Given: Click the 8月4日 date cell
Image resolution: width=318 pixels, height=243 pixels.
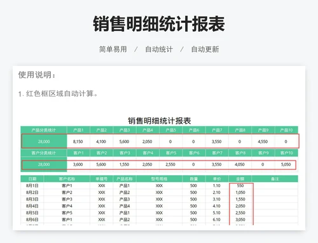Looking at the screenshot, I should tap(32, 206).
